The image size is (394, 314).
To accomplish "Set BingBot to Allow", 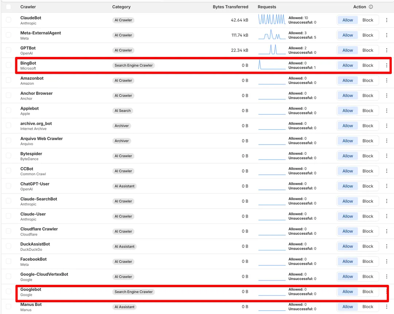I will [348, 65].
